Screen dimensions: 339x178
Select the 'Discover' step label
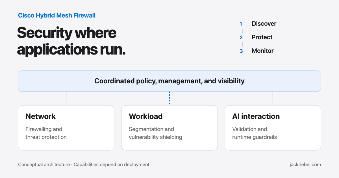pos(264,24)
